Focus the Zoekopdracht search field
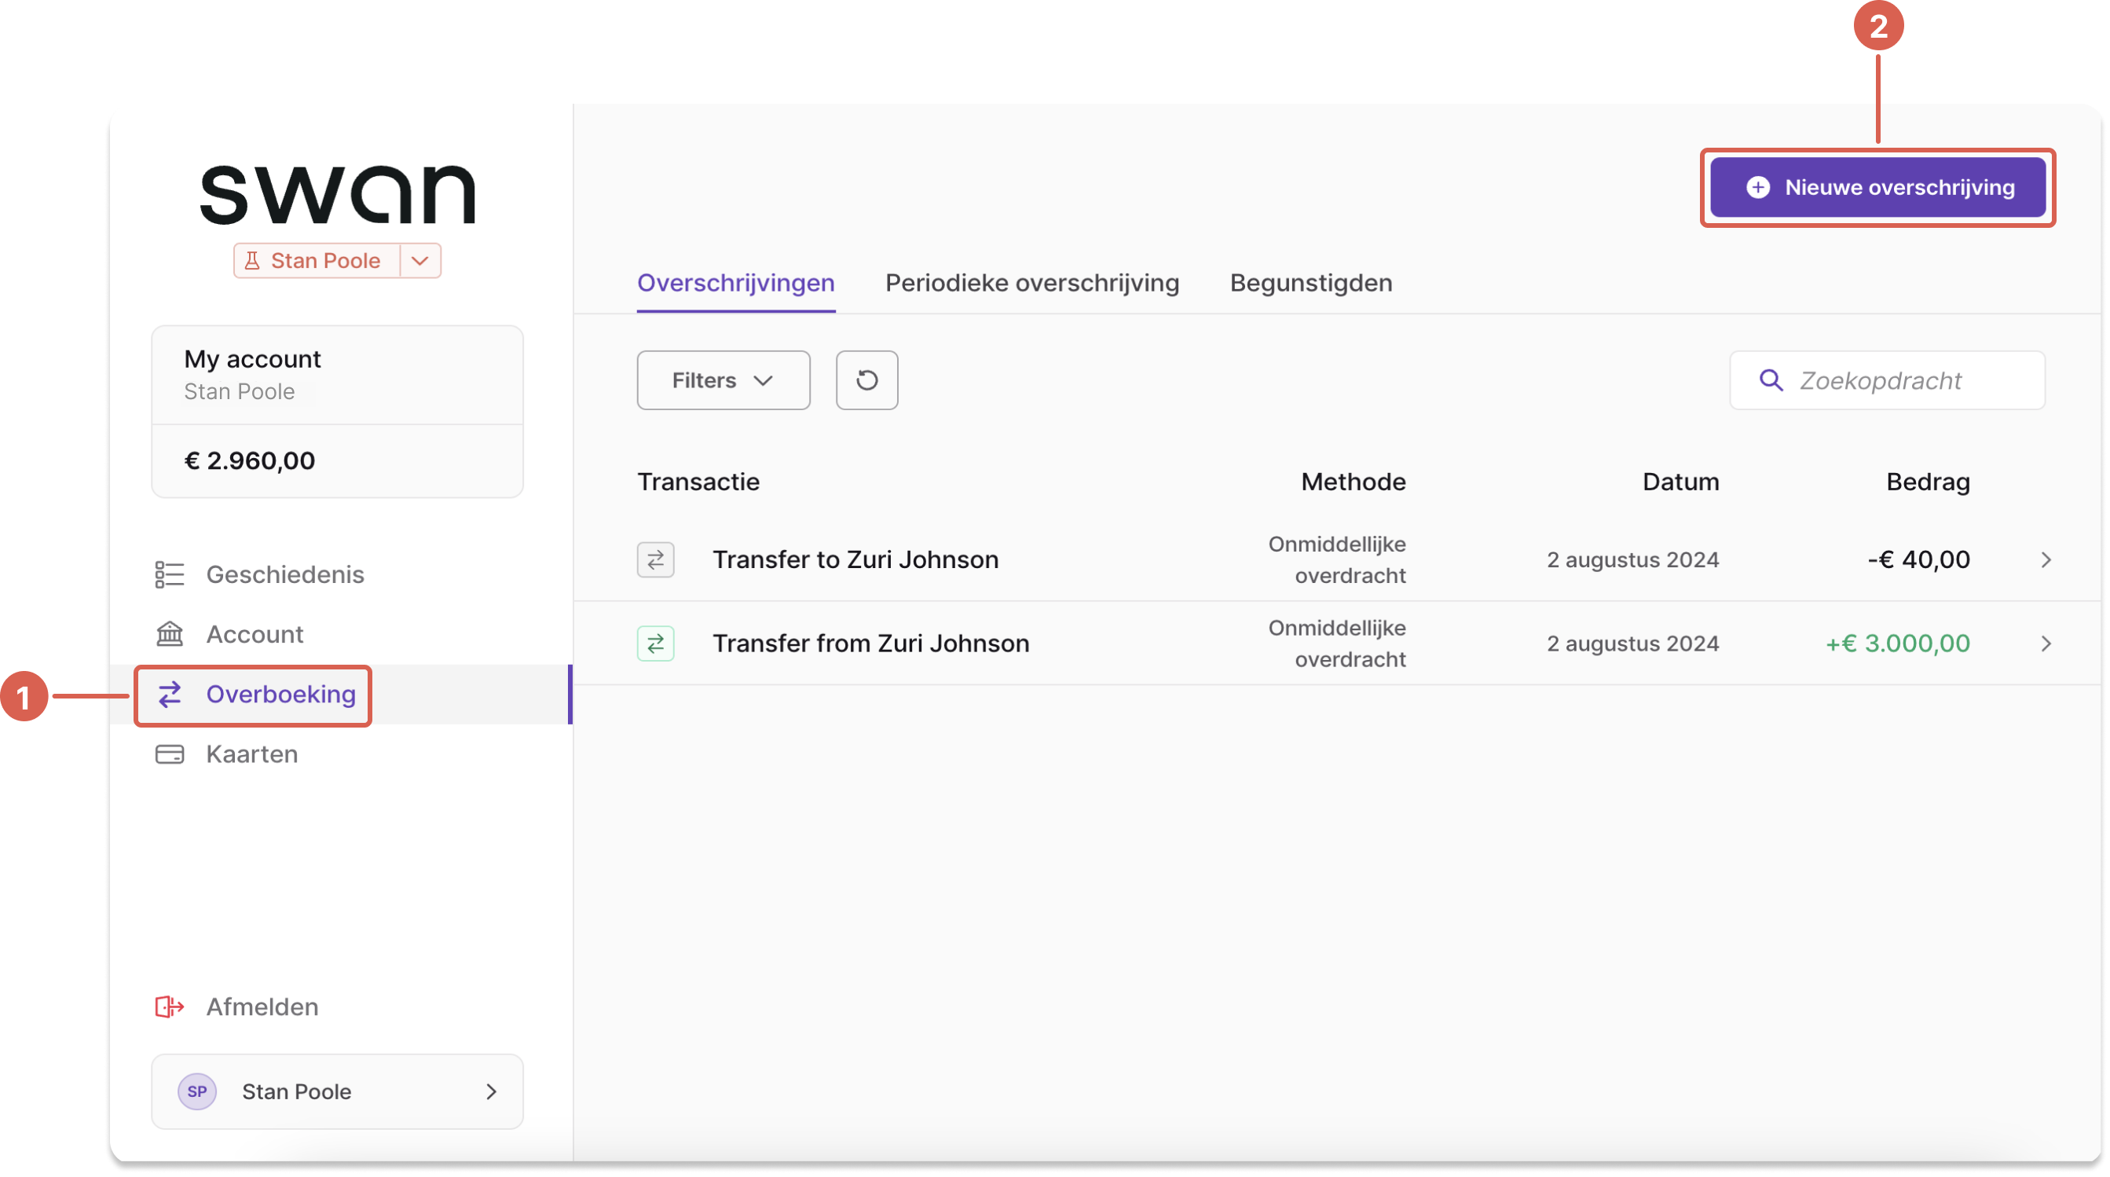Screen dimensions: 2110x1177 [x=1888, y=381]
